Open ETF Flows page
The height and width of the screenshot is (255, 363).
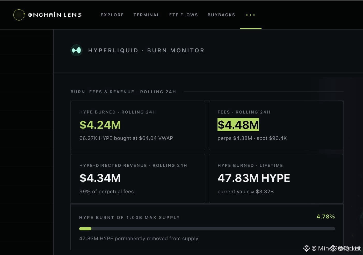point(184,15)
